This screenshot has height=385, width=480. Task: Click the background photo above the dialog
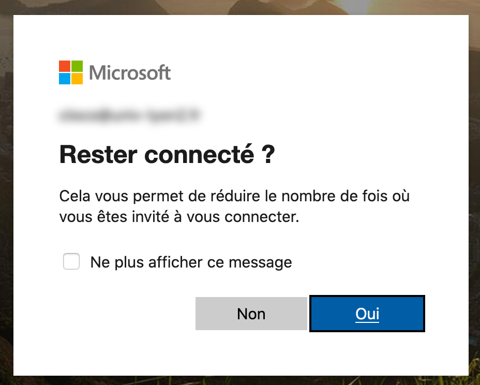240,7
